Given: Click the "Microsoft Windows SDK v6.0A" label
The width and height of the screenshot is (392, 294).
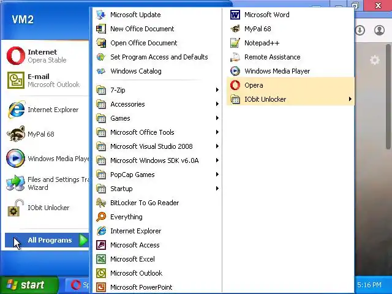Looking at the screenshot, I should [154, 160].
